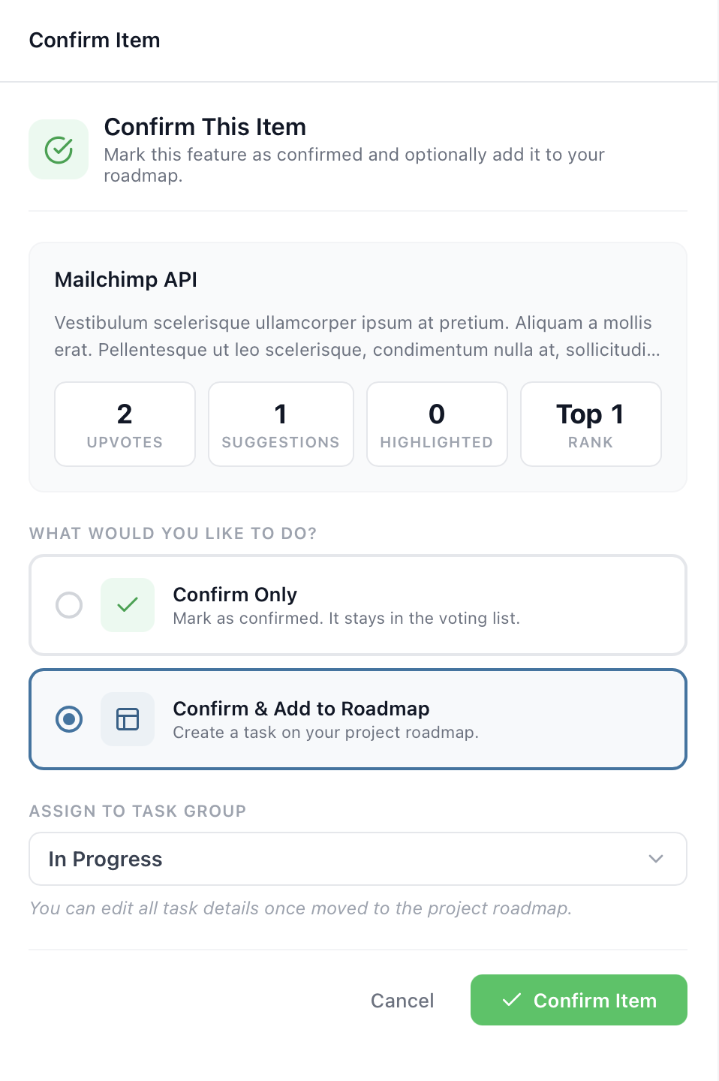Click the Mailchimp API item title
Image resolution: width=719 pixels, height=1081 pixels.
125,279
